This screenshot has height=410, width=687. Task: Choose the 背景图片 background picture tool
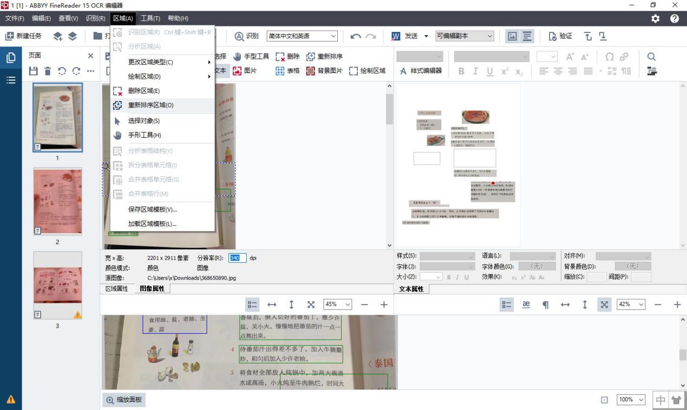point(324,71)
